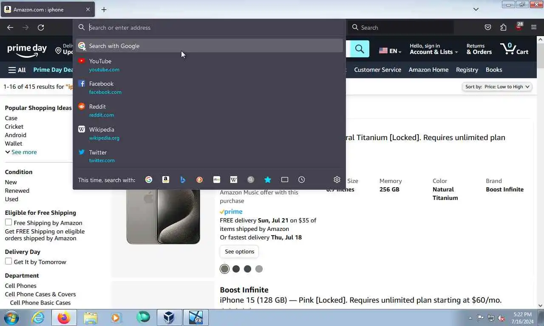Close the Amazon.com : iphone tab
544x326 pixels.
click(88, 9)
